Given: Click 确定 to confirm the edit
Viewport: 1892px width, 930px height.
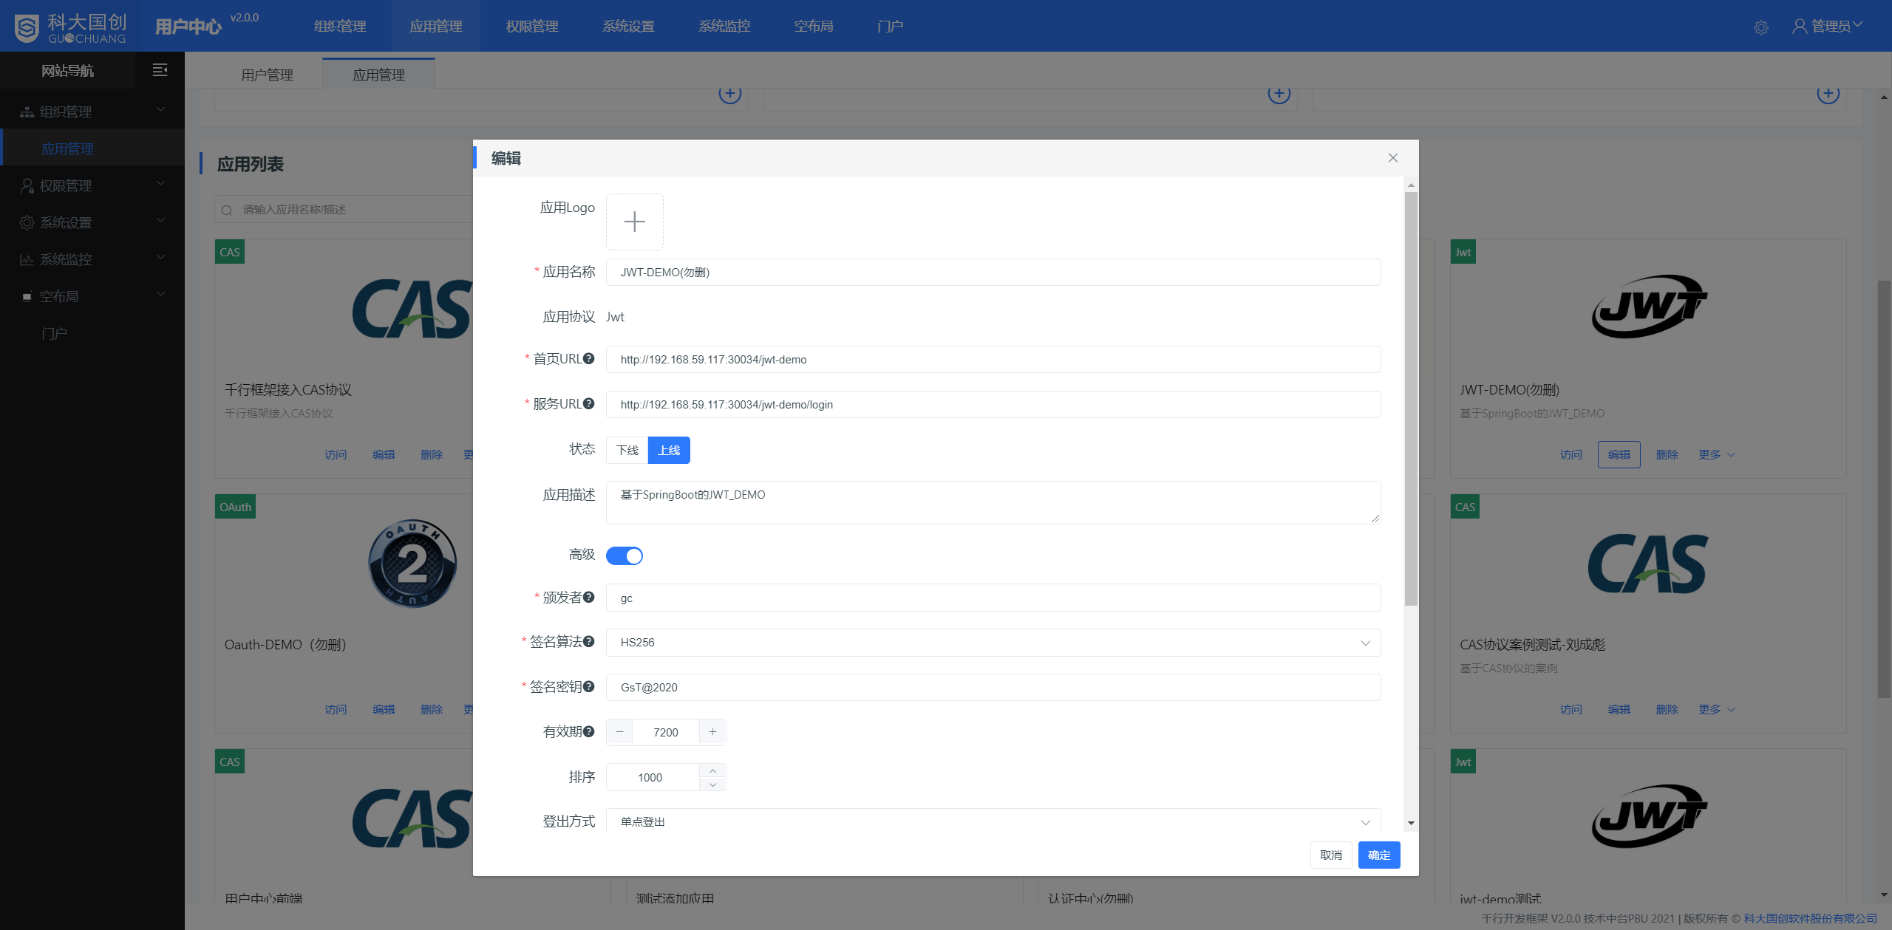Looking at the screenshot, I should pyautogui.click(x=1379, y=855).
